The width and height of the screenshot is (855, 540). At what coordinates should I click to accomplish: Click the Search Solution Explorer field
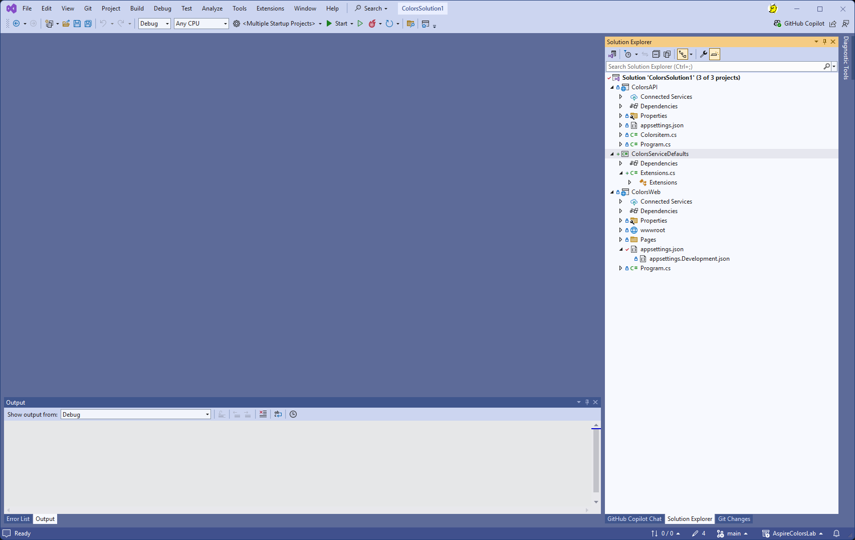714,67
